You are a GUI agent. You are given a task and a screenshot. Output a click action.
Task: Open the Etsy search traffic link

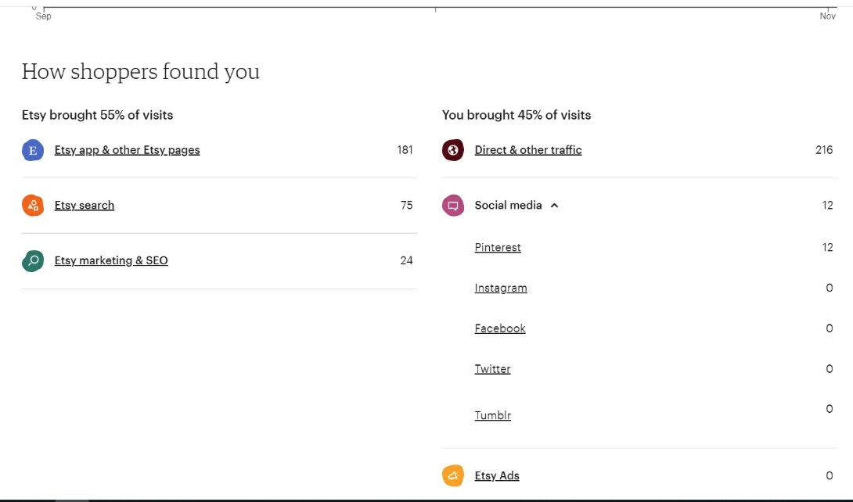click(85, 206)
